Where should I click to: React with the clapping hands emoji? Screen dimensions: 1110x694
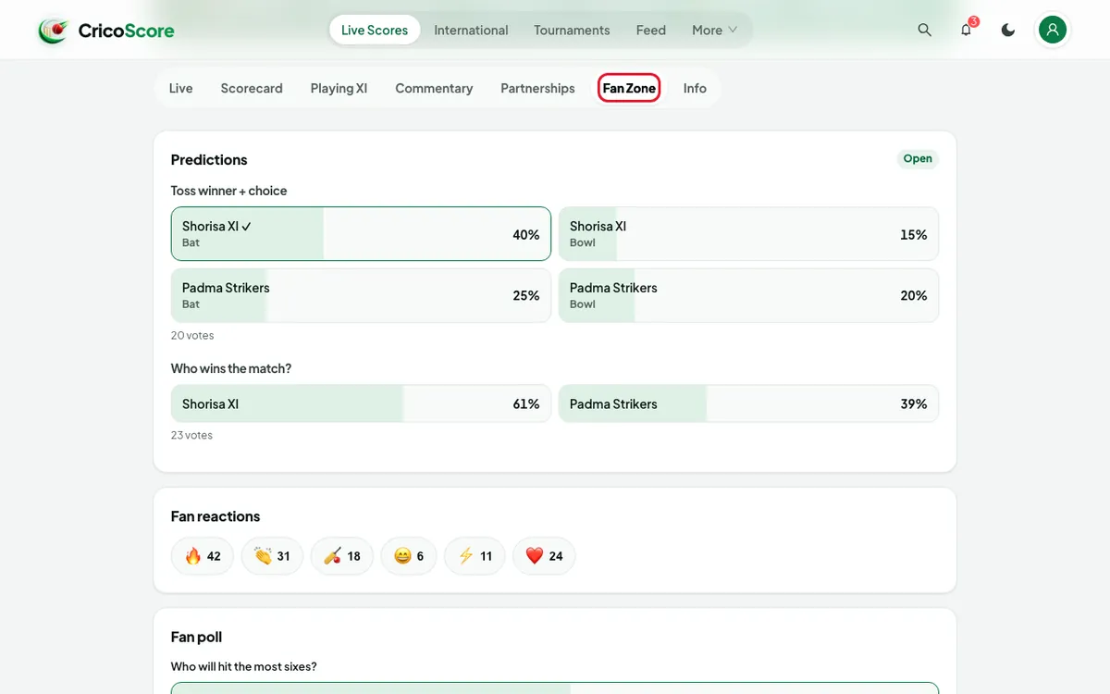(272, 556)
